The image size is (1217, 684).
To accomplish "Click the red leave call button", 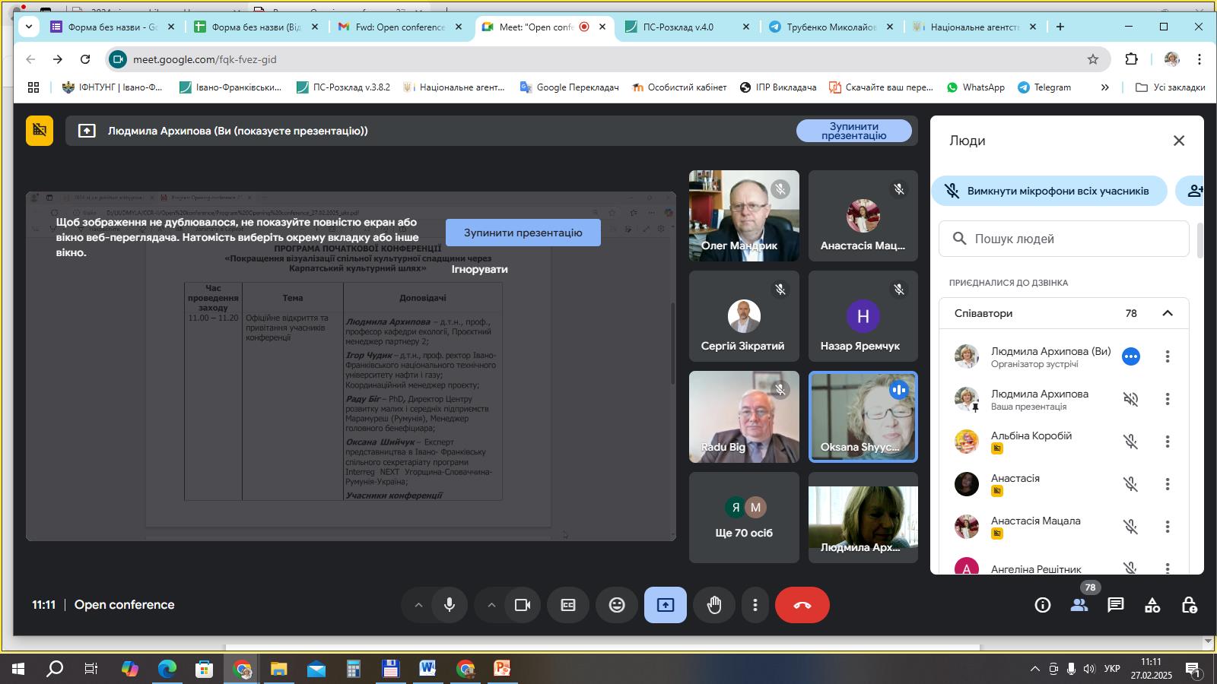I will click(802, 605).
